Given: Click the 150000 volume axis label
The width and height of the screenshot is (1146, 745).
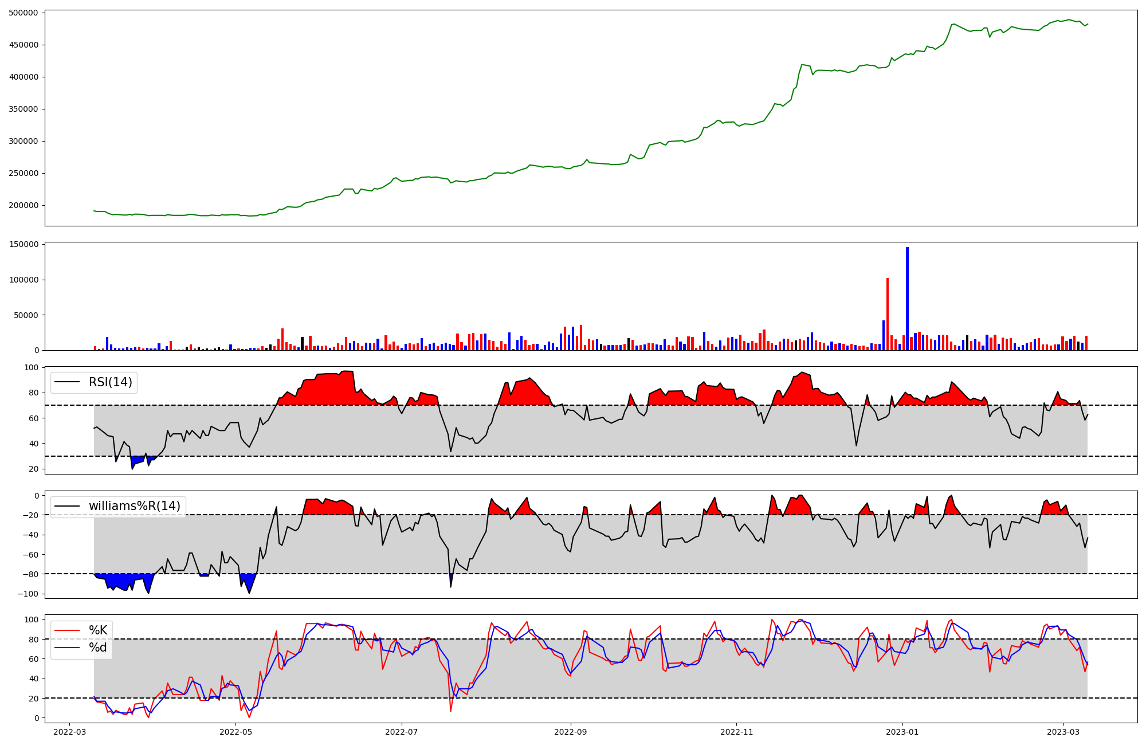Looking at the screenshot, I should point(23,245).
